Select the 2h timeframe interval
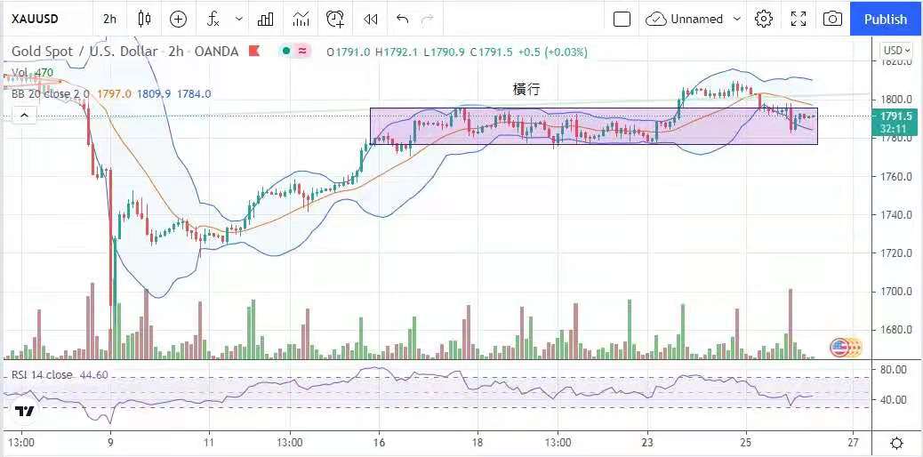This screenshot has width=923, height=457. [109, 19]
